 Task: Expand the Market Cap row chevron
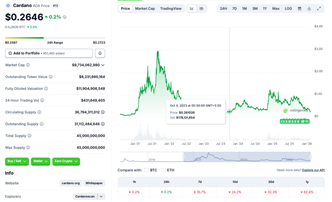pos(103,65)
